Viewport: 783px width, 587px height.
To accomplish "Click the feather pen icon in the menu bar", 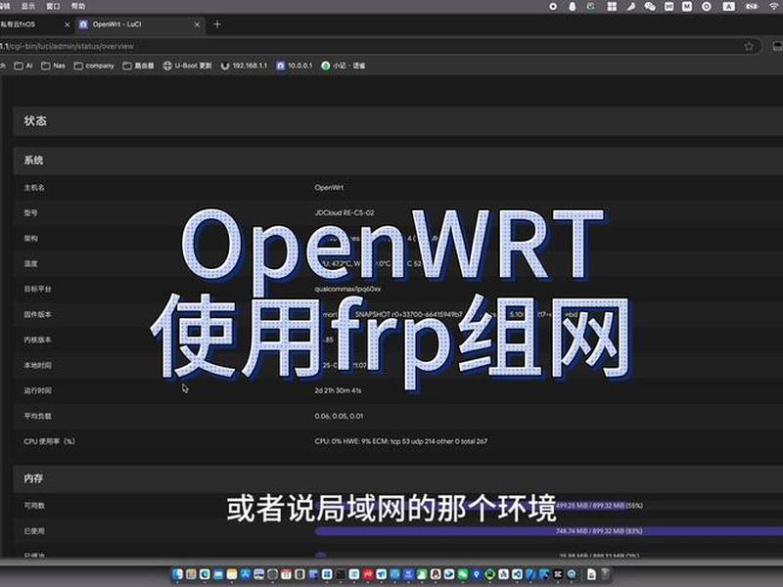I will (631, 7).
